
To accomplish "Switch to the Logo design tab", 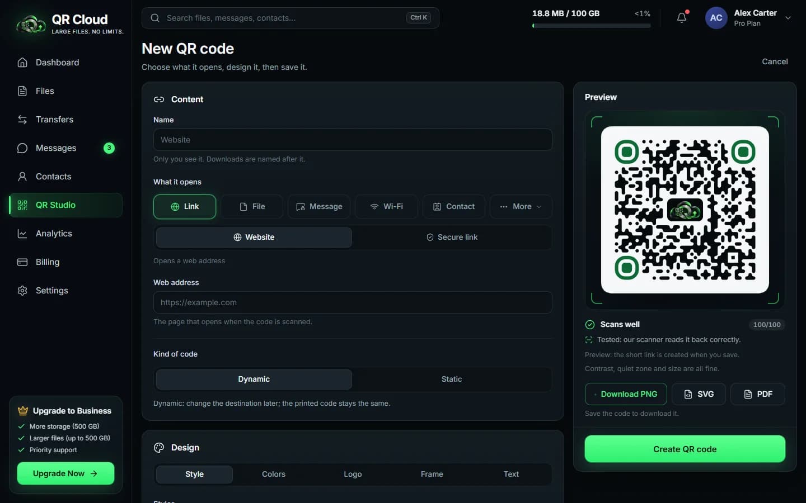I will click(x=353, y=474).
